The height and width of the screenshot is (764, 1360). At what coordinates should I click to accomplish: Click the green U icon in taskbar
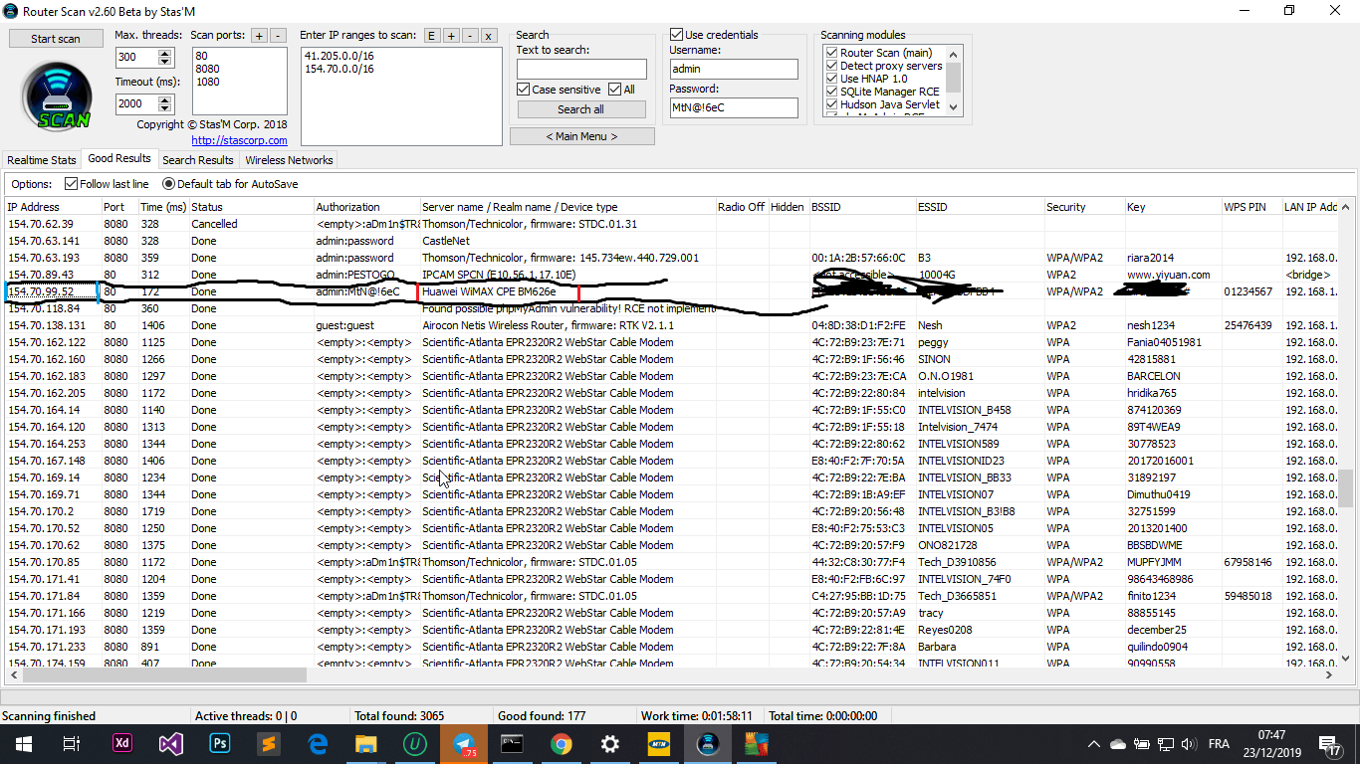pos(415,743)
